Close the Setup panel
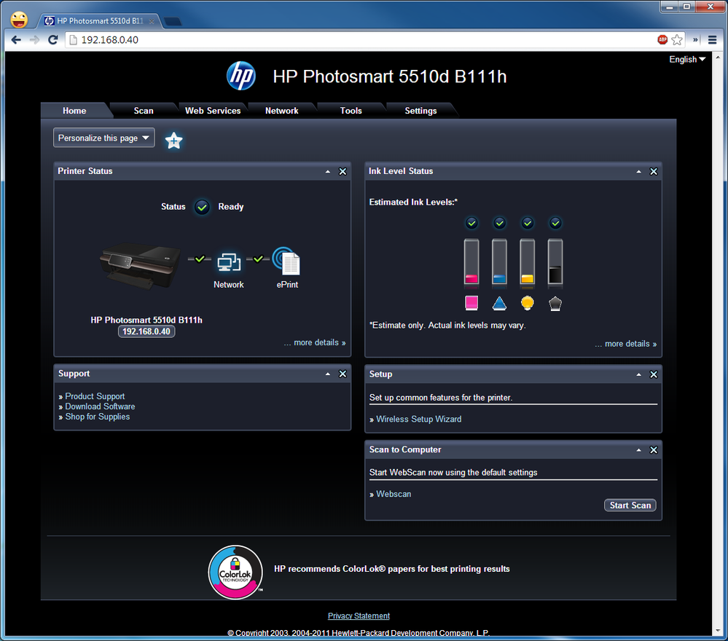Image resolution: width=728 pixels, height=641 pixels. click(x=654, y=374)
